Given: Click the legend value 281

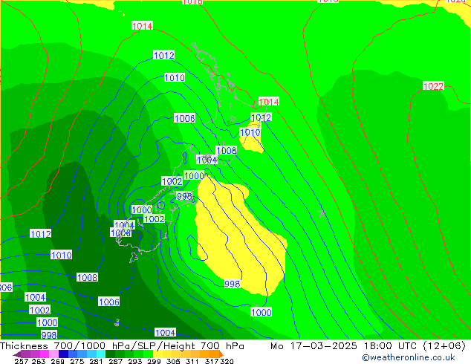Looking at the screenshot, I should pos(96,361).
